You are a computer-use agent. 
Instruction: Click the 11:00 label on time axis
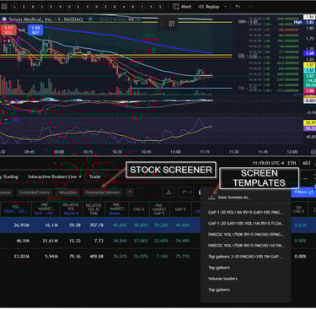(175, 152)
